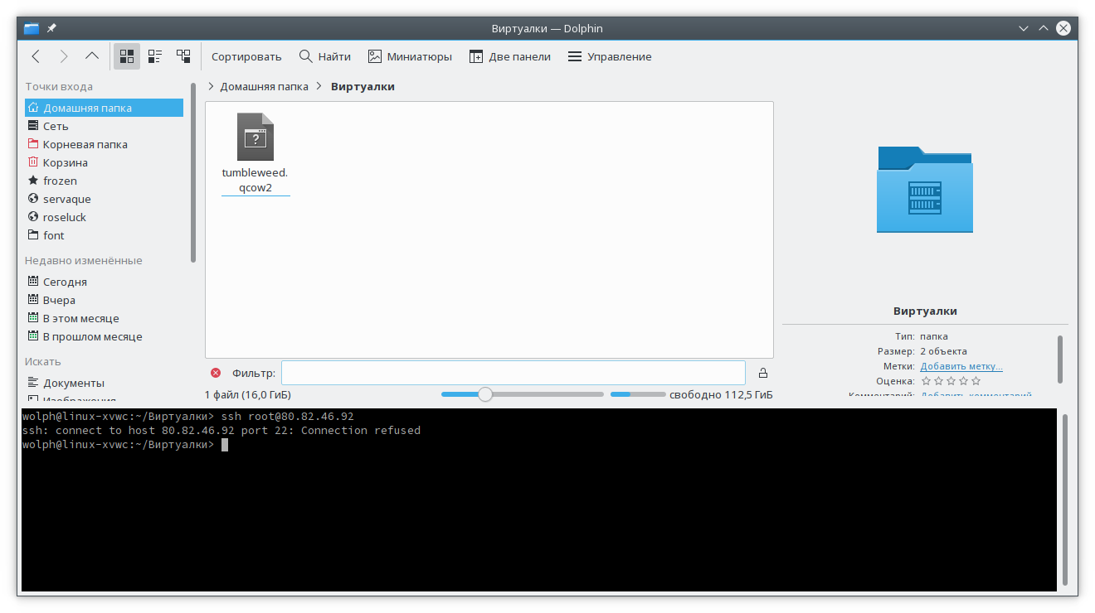Viewport: 1095px width, 613px height.
Task: Open frozen bookmark in sidebar
Action: (104, 181)
